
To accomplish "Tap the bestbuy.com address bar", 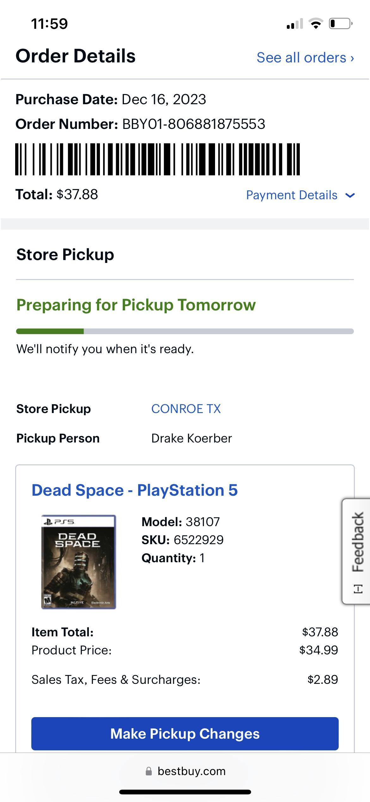I will [x=191, y=771].
